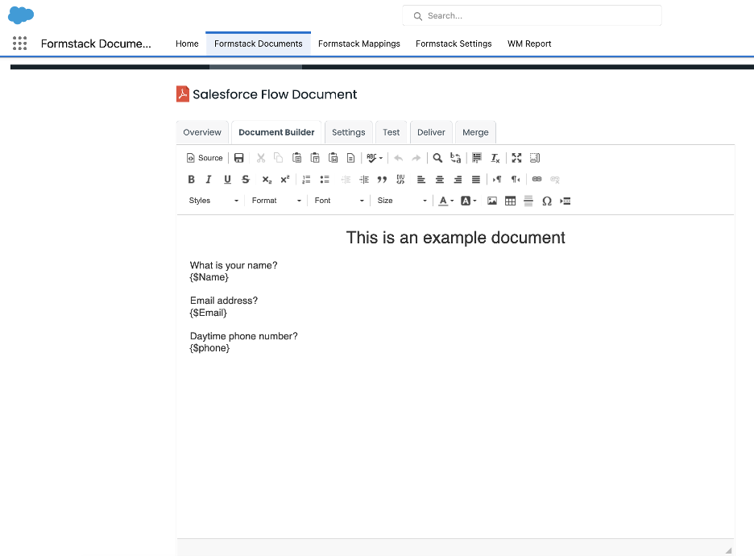Screen dimensions: 754x556
Task: Open the Format dropdown
Action: point(275,200)
